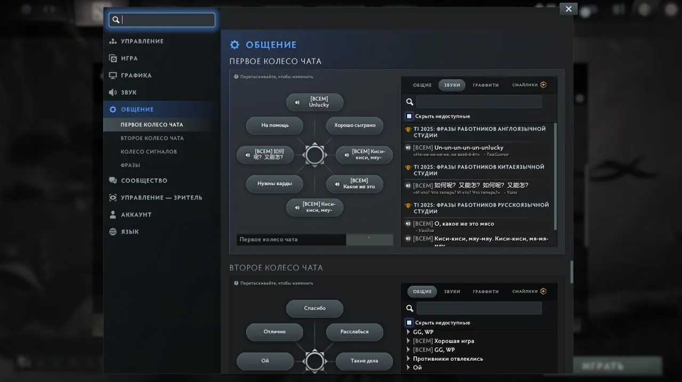Open Управление settings via its sidebar icon
Screen dimensions: 682x382
113,41
